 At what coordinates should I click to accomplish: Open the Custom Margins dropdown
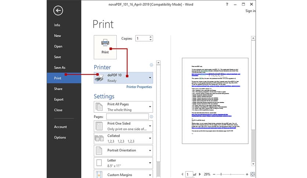click(150, 175)
